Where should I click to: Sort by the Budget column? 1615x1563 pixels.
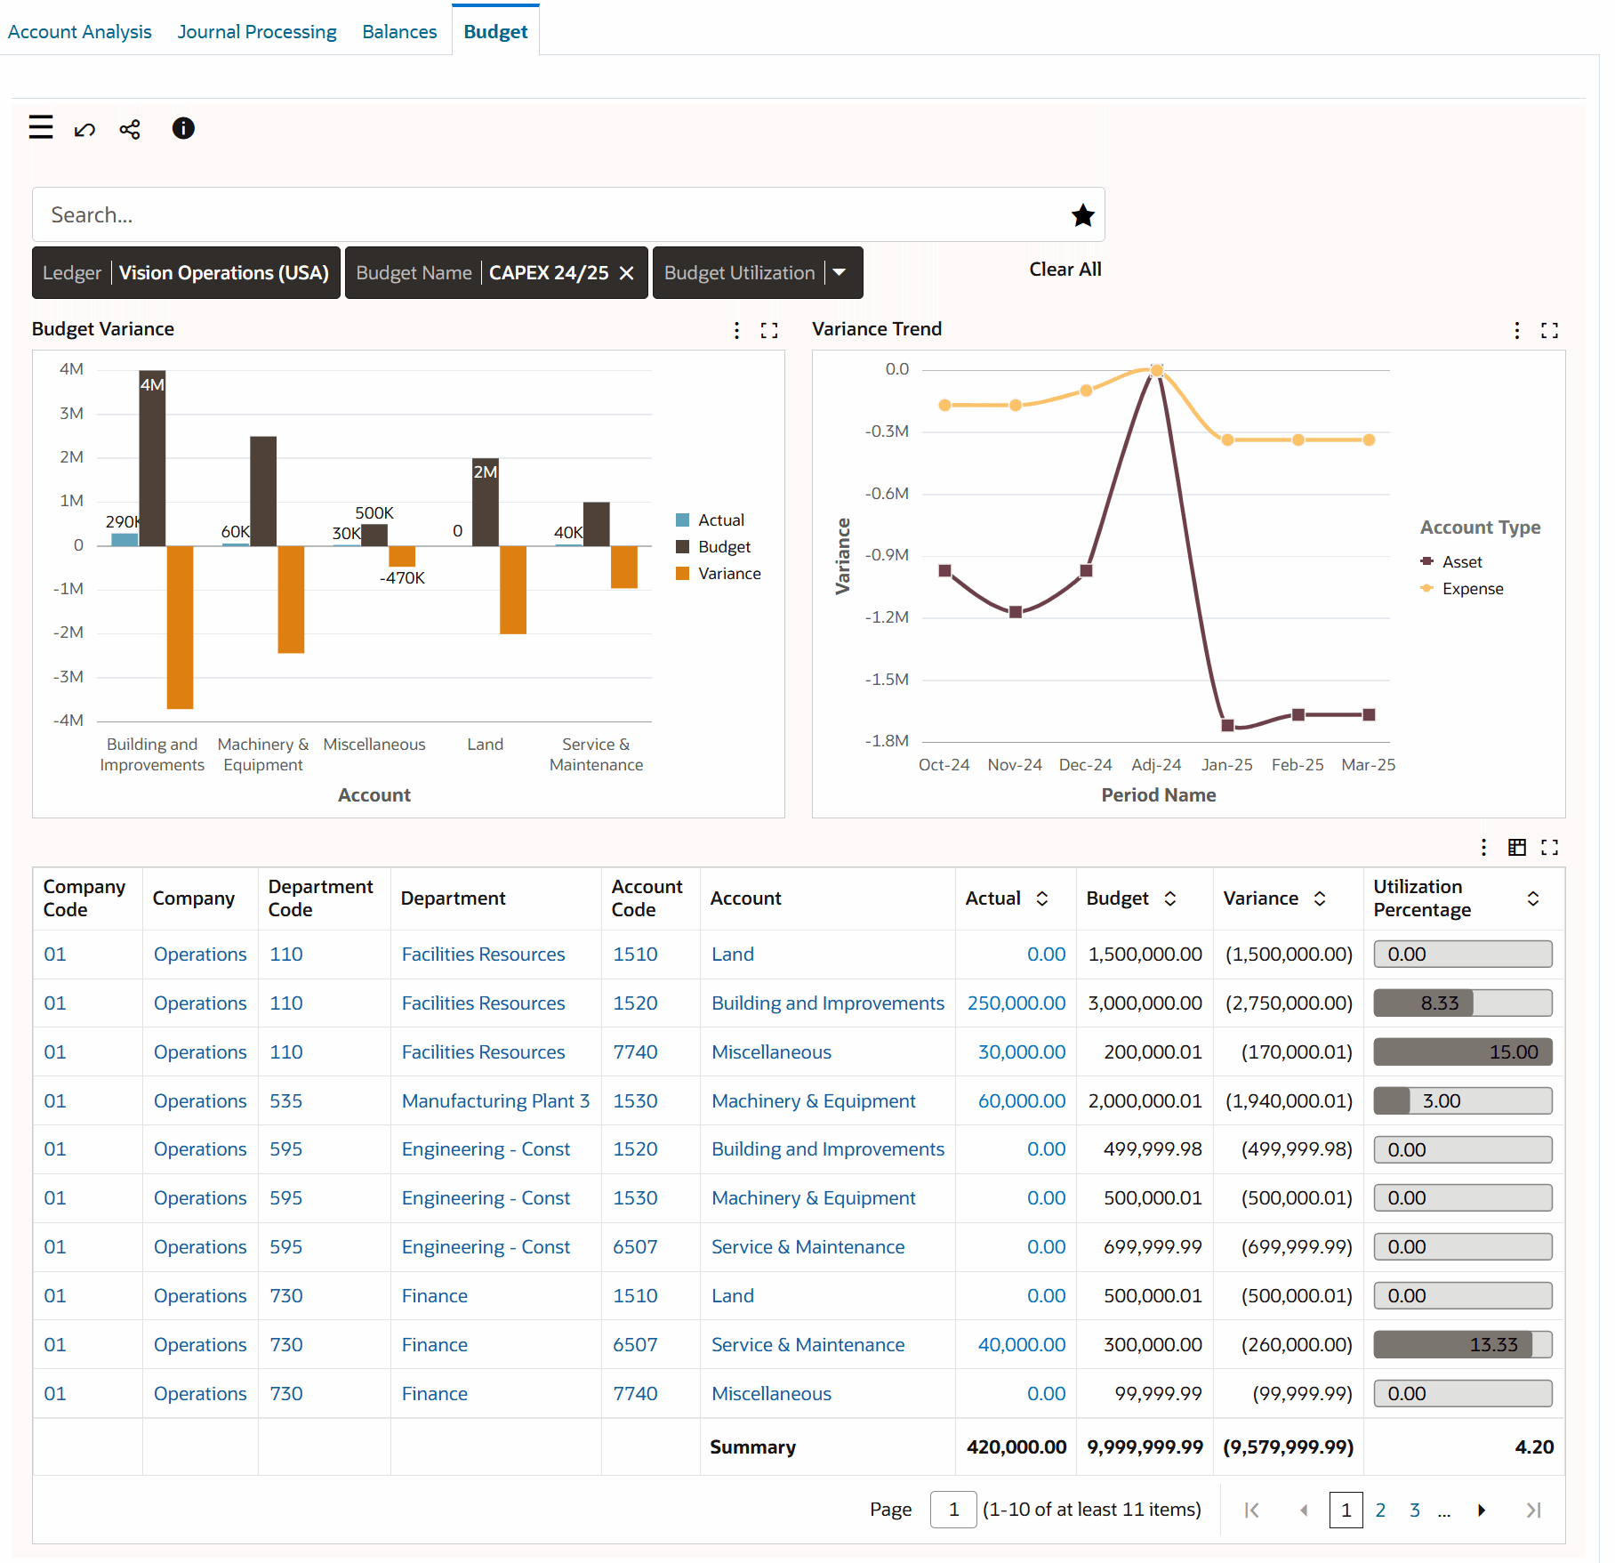click(1170, 899)
